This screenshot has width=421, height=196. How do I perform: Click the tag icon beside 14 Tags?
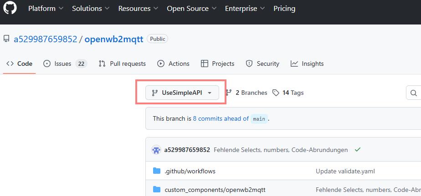(276, 93)
